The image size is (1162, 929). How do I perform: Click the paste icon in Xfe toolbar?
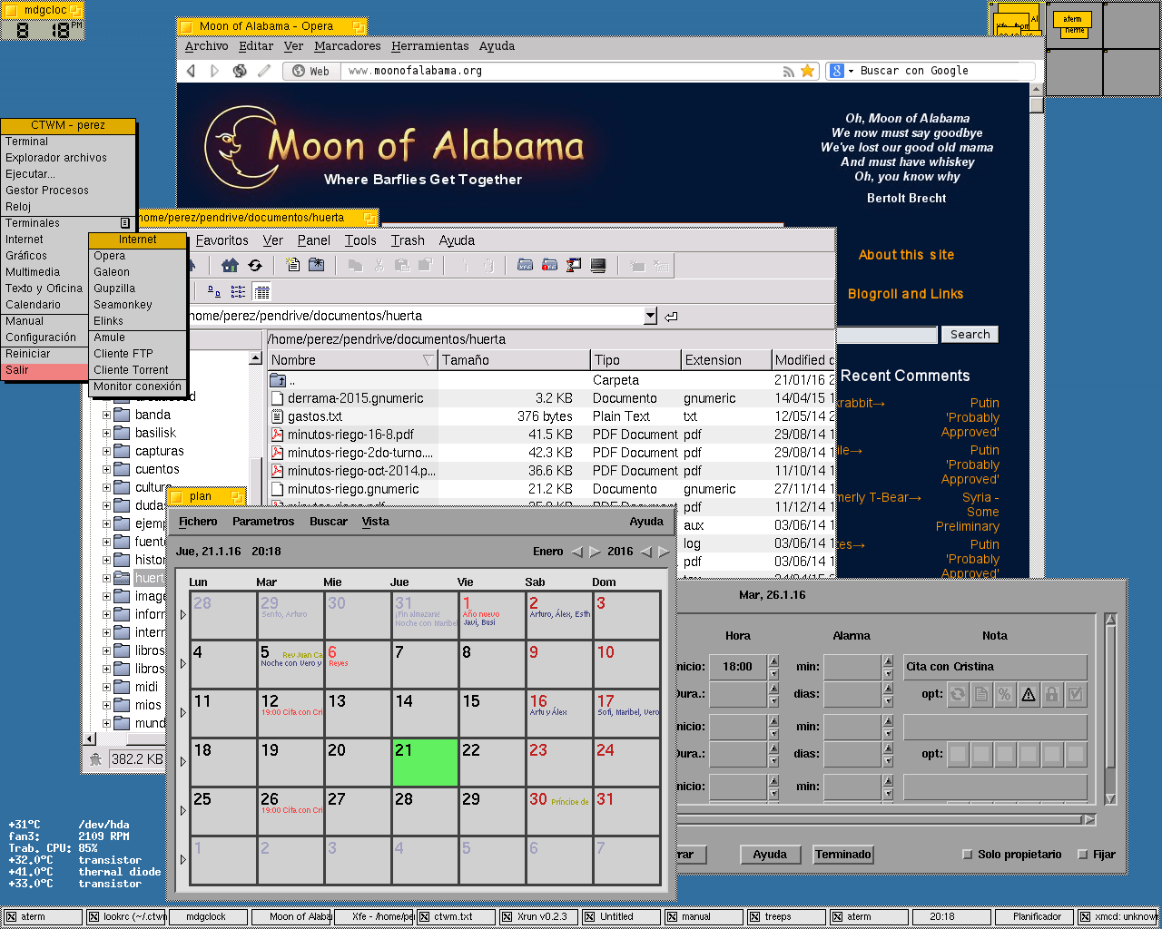[x=401, y=265]
